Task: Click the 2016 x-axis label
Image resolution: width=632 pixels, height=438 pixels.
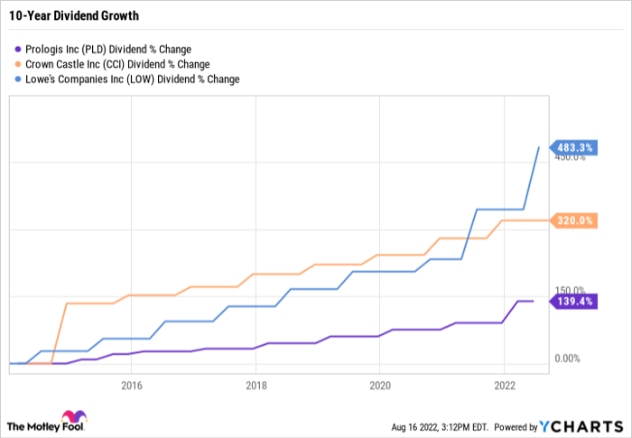Action: [x=131, y=384]
